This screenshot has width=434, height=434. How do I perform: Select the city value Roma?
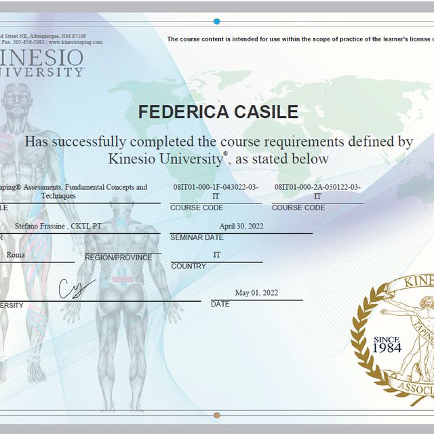[16, 255]
